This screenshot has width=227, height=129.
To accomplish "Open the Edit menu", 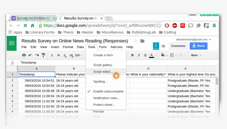I will pos(33,47).
